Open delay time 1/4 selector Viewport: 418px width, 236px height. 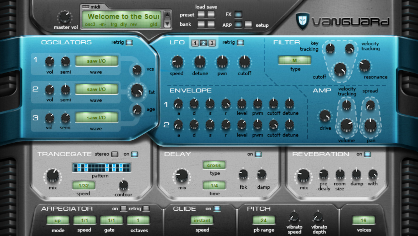pos(214,185)
